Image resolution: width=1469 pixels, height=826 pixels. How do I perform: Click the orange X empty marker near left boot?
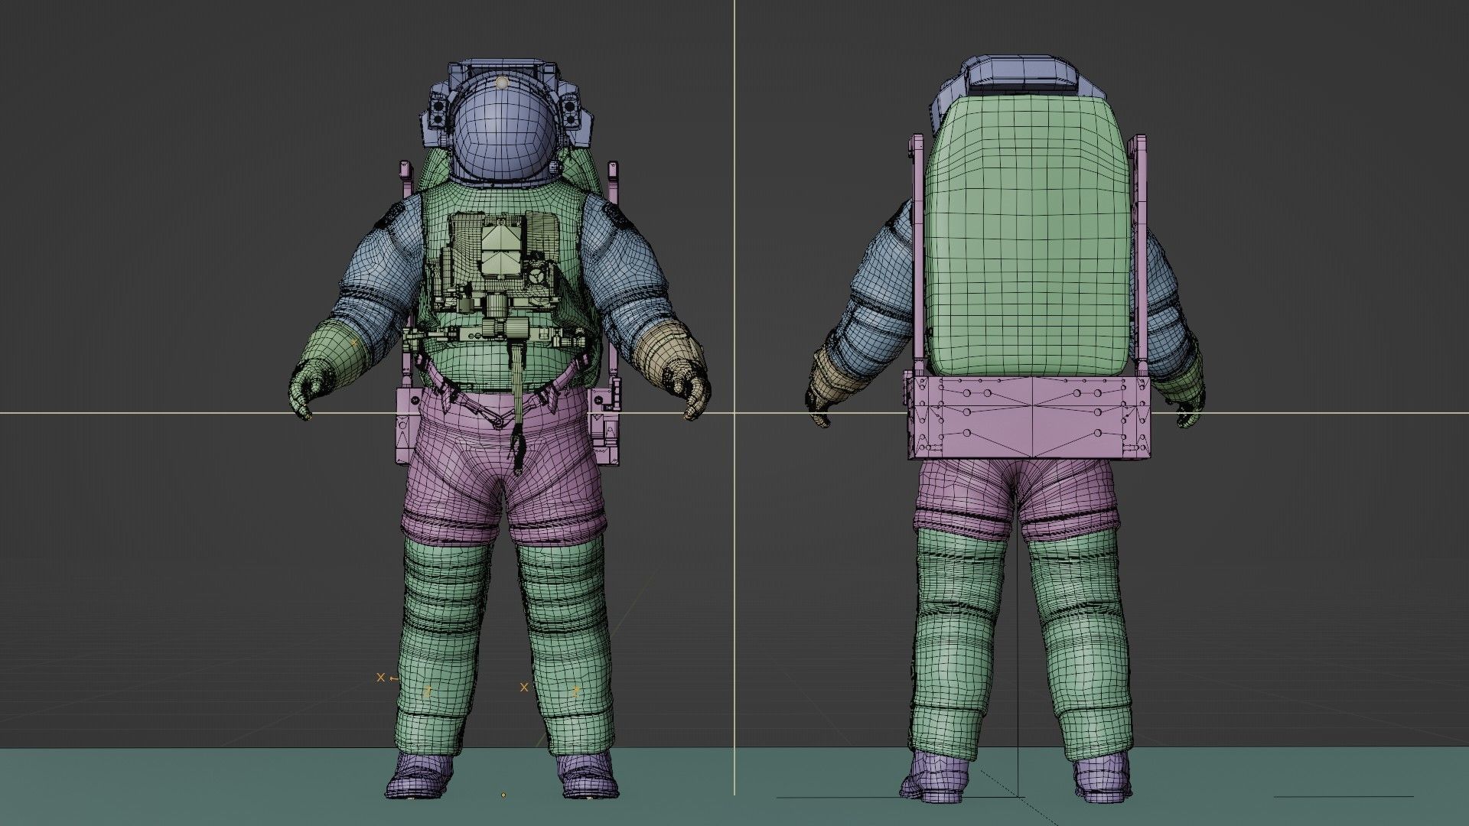(380, 678)
